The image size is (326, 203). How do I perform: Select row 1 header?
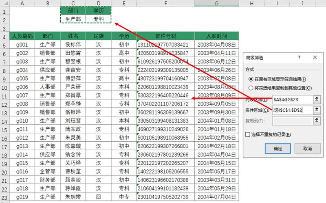tap(4, 11)
